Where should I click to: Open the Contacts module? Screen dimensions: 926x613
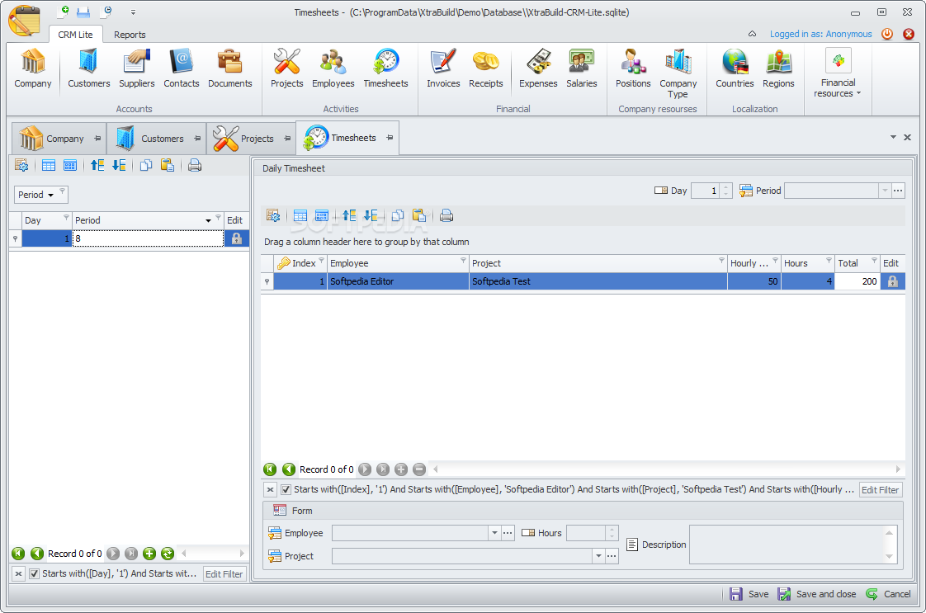[182, 68]
